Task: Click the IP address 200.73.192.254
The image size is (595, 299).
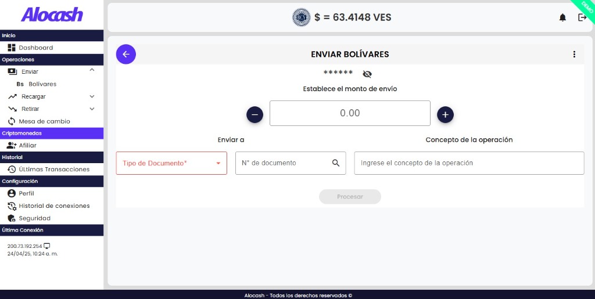Action: pyautogui.click(x=24, y=246)
